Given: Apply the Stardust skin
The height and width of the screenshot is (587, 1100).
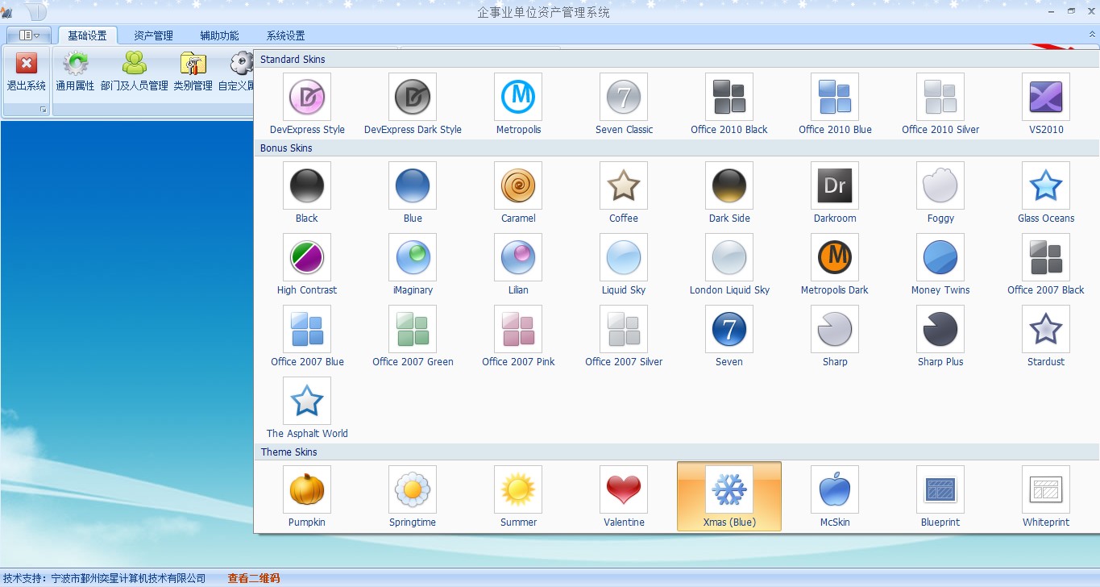Looking at the screenshot, I should [x=1046, y=336].
